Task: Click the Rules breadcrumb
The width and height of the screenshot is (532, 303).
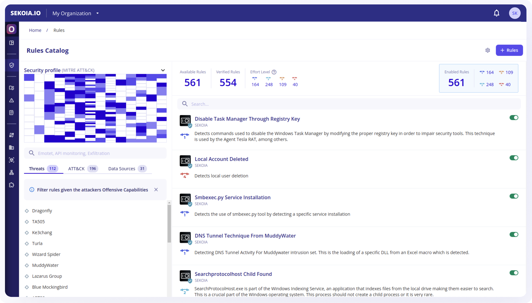Action: click(x=59, y=30)
